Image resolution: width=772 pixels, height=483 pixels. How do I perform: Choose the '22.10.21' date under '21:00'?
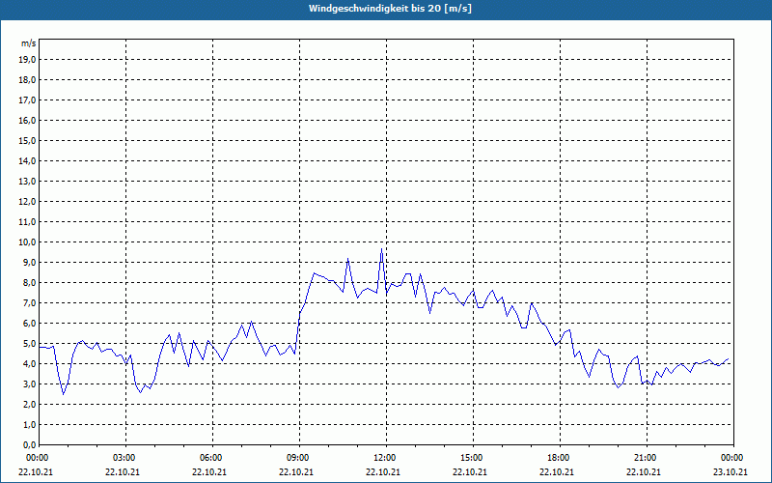point(644,472)
